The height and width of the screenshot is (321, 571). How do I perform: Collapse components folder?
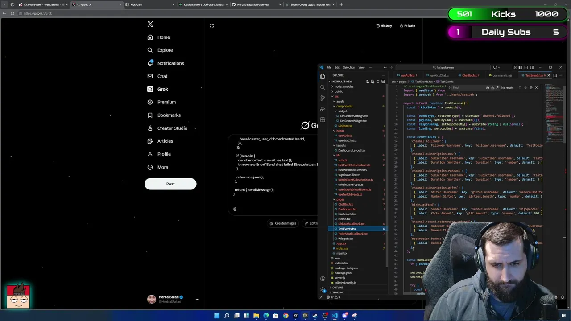344,106
